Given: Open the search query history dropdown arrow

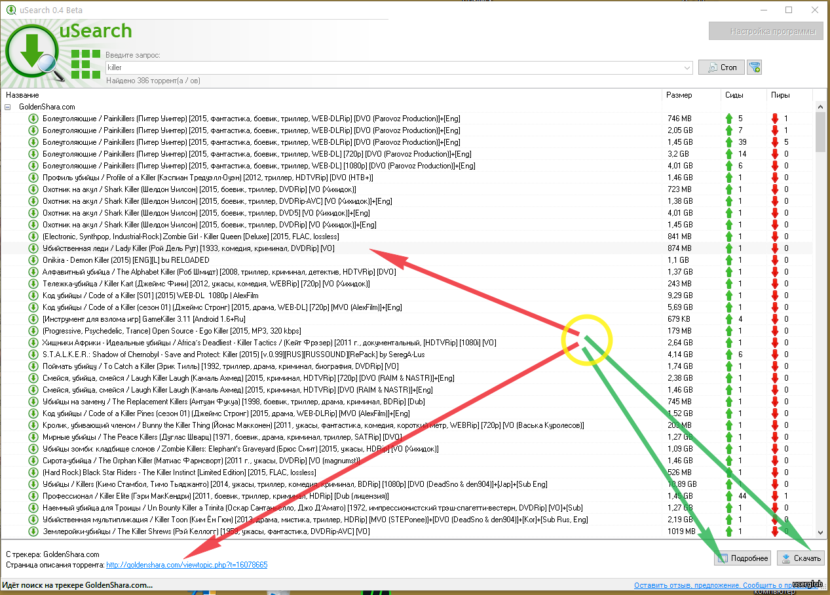Looking at the screenshot, I should (x=687, y=67).
